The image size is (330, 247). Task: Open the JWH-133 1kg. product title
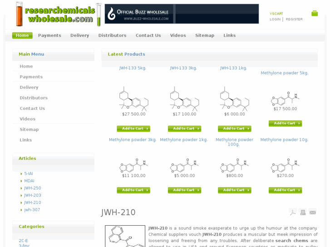pyautogui.click(x=233, y=68)
